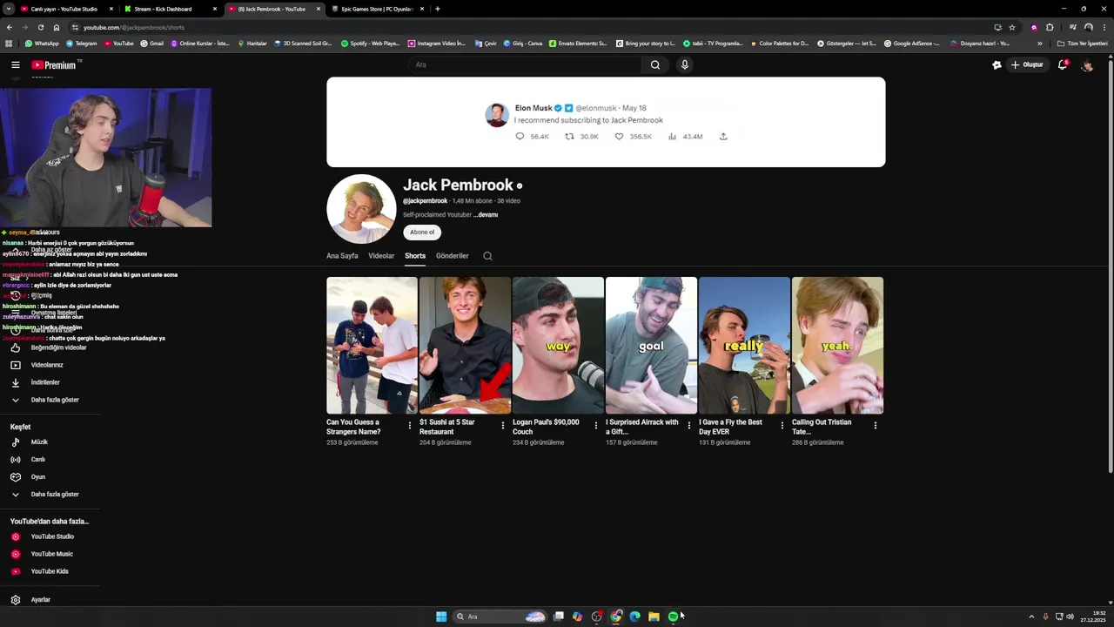Select the Shorts channel tab
The width and height of the screenshot is (1114, 627).
tap(415, 256)
